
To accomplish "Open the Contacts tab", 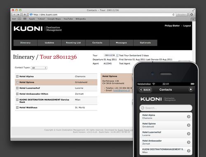I will coord(97,43).
